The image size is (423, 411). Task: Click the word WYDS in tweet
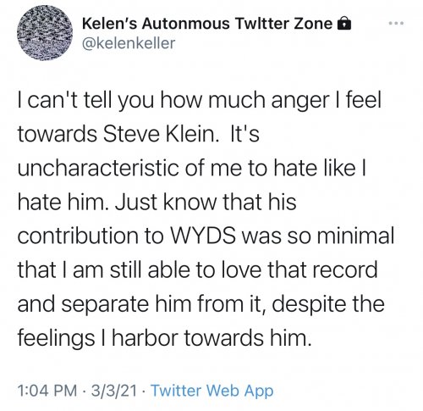tap(202, 236)
